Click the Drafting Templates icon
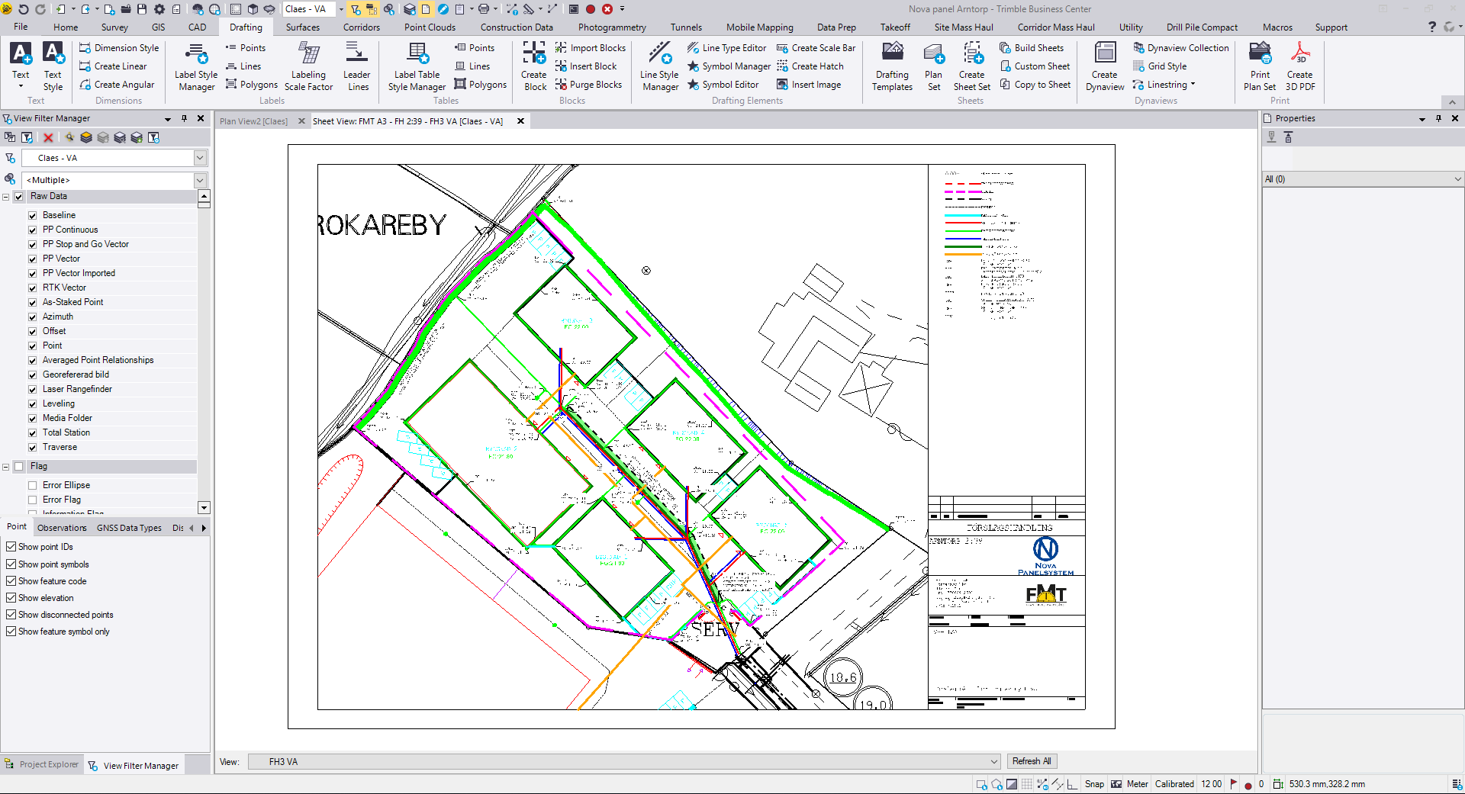Viewport: 1465px width, 794px height. pos(892,66)
